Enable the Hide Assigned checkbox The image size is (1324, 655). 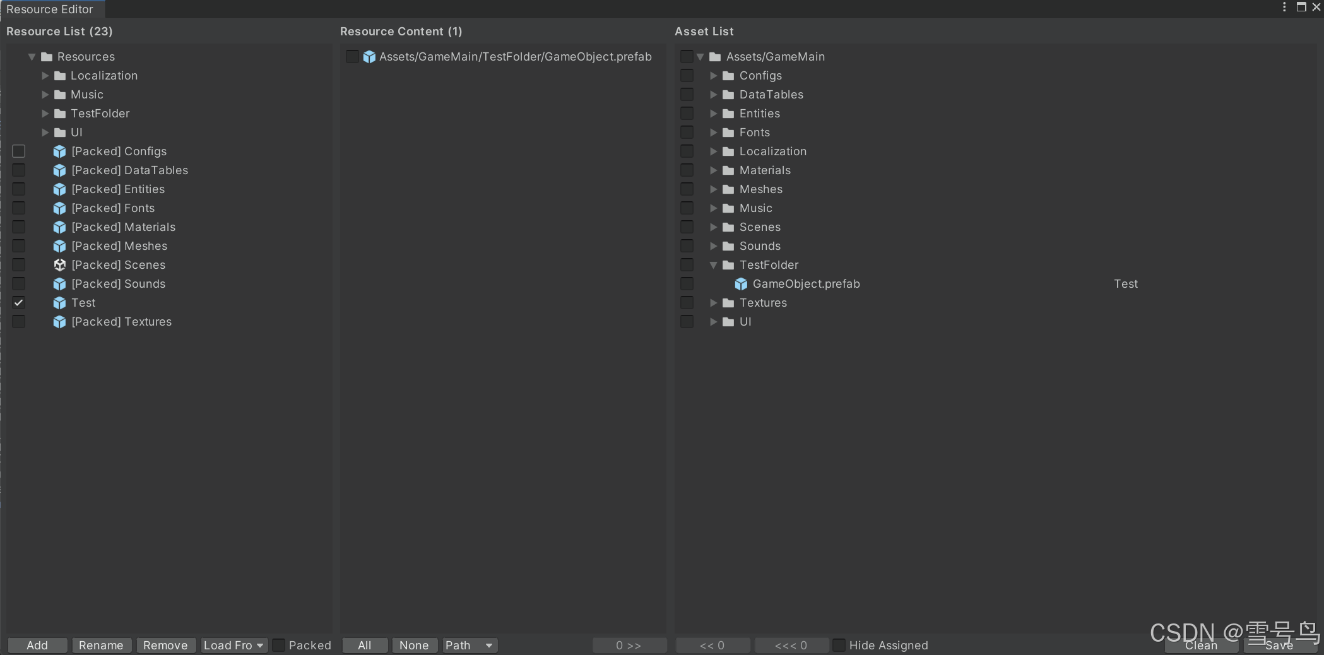(x=839, y=645)
